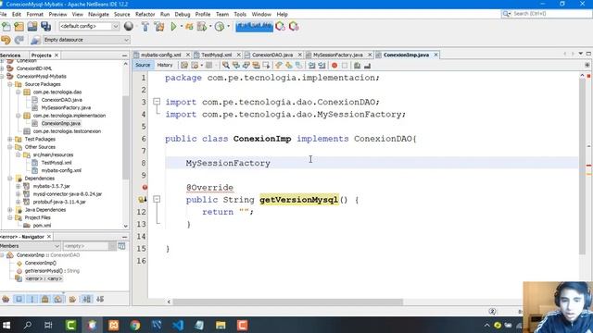Viewport: 593px width, 333px height.
Task: Click the Build Project hammer icon
Action: pyautogui.click(x=145, y=27)
